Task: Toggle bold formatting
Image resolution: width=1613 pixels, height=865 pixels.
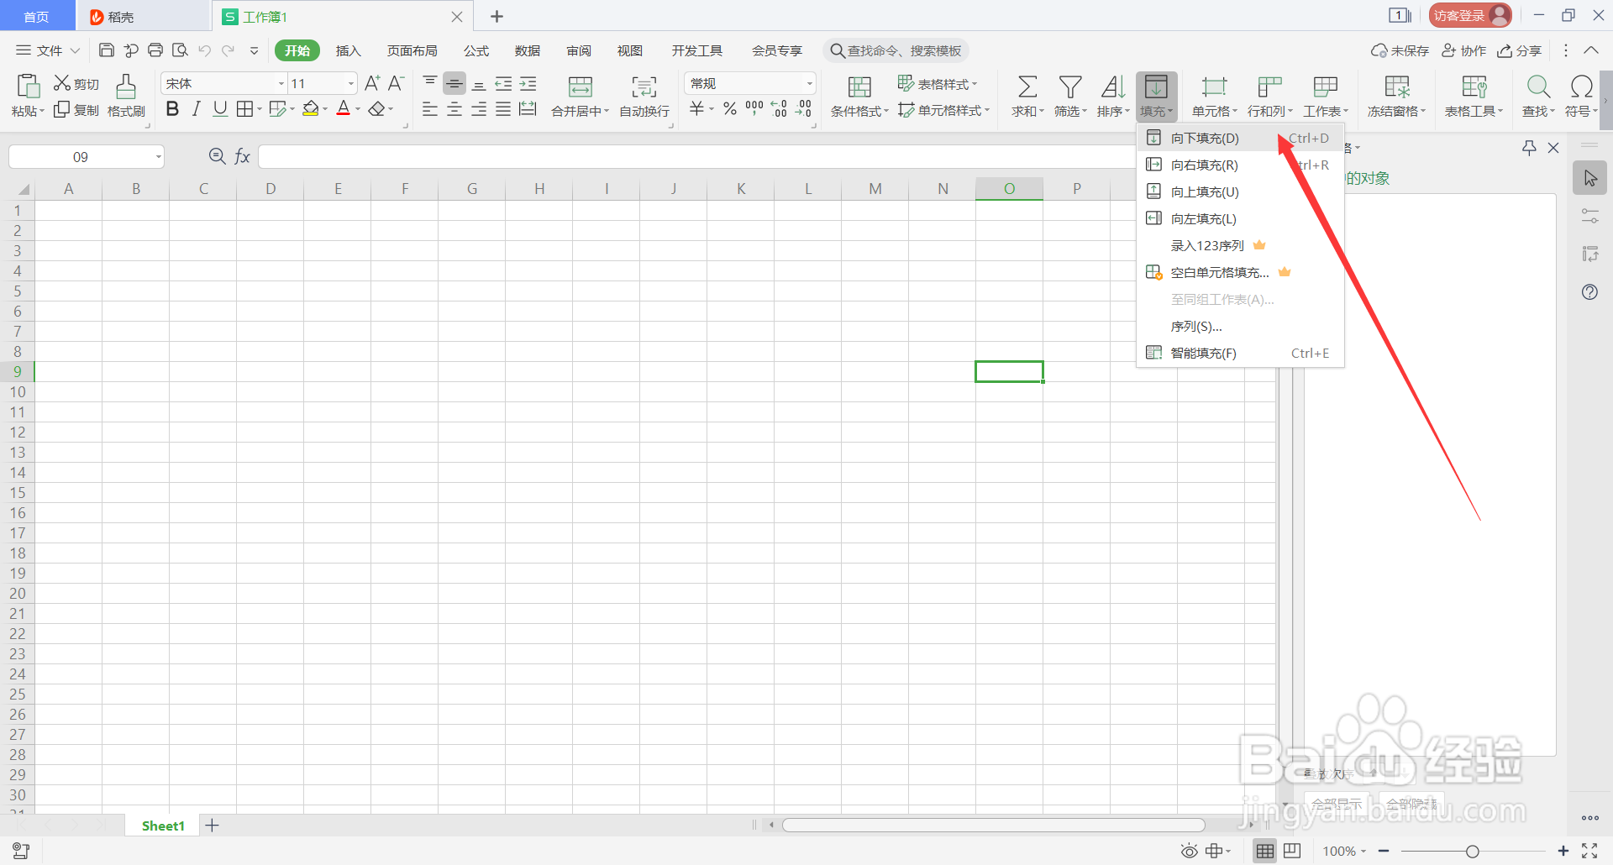Action: [x=172, y=108]
